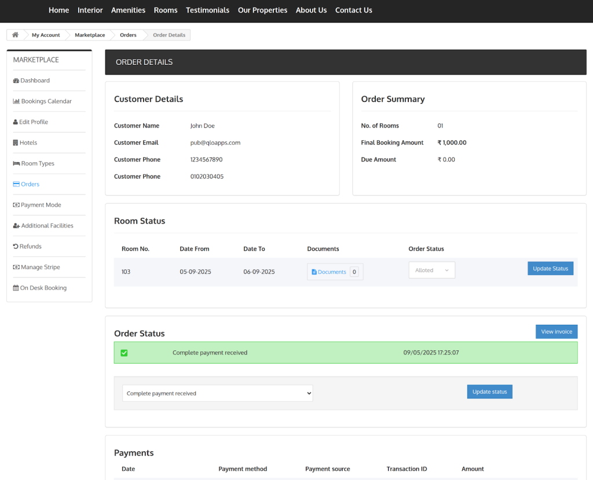The image size is (593, 480).
Task: Click the customer name John Doe
Action: click(202, 126)
